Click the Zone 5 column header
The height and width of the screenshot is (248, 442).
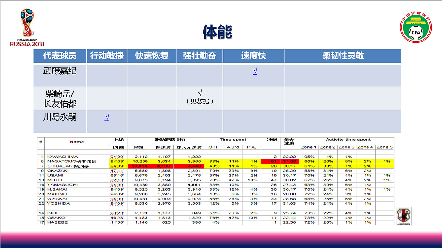click(385, 147)
